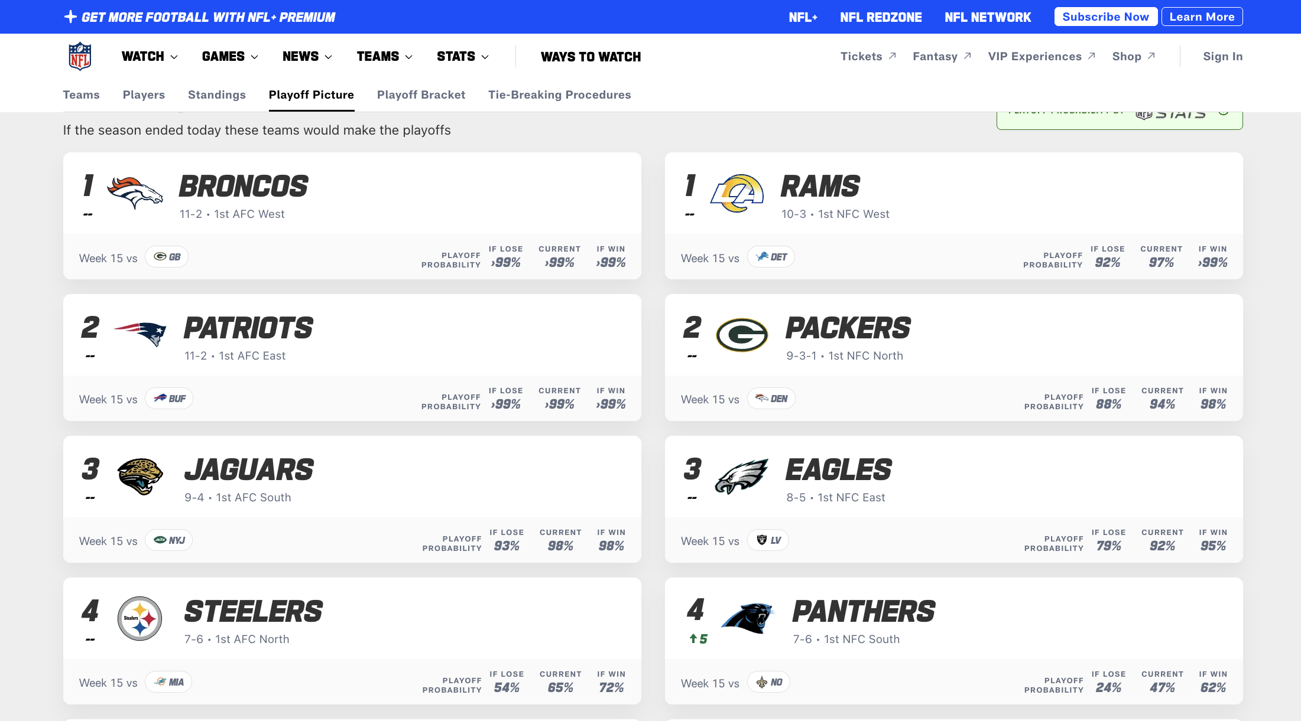The image size is (1301, 721).
Task: Click the Panthers team logo
Action: (x=748, y=618)
